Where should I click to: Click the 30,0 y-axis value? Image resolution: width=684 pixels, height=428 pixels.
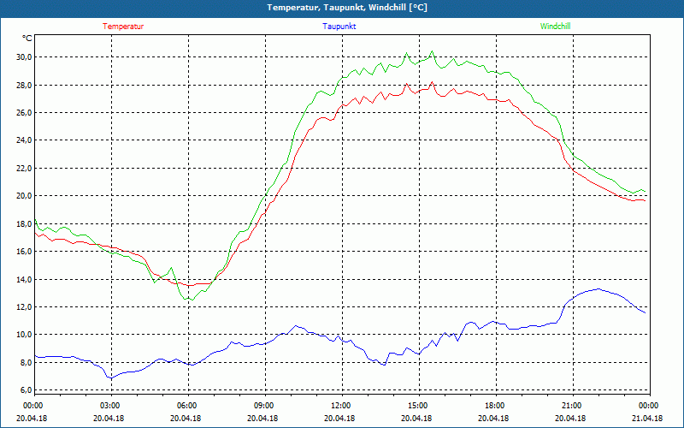(25, 57)
